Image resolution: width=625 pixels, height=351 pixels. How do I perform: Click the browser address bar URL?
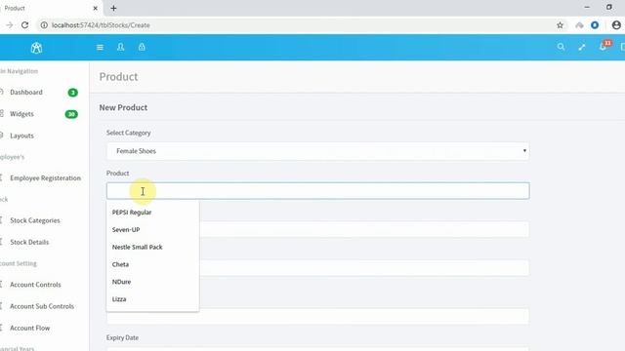coord(101,25)
